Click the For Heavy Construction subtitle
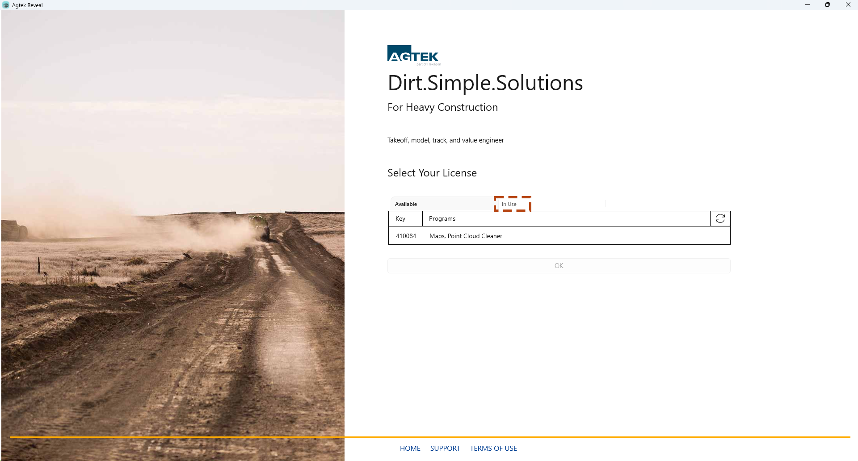Viewport: 858px width, 461px height. [442, 107]
